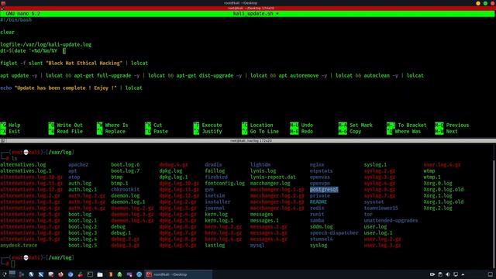The height and width of the screenshot is (279, 496).
Task: Click the sddm.log file name
Action: click(322, 227)
